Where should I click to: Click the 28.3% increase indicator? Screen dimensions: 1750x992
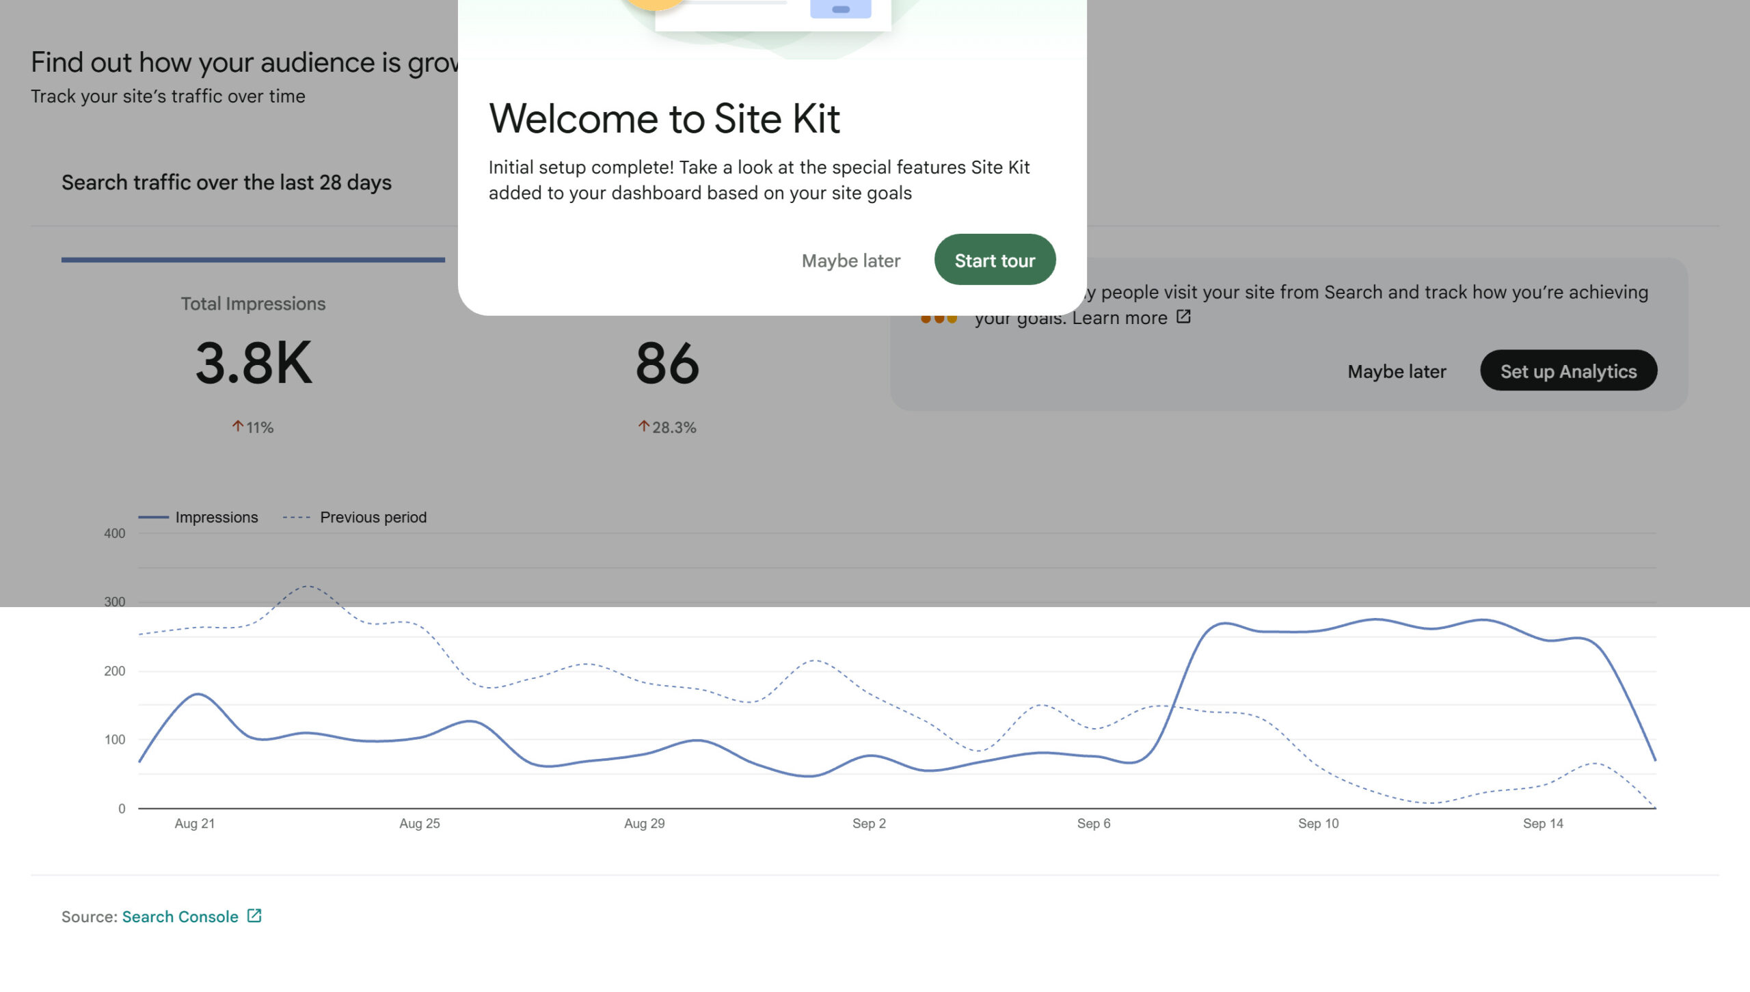tap(667, 427)
